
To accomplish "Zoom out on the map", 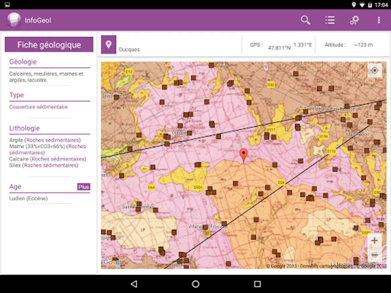I will [374, 255].
